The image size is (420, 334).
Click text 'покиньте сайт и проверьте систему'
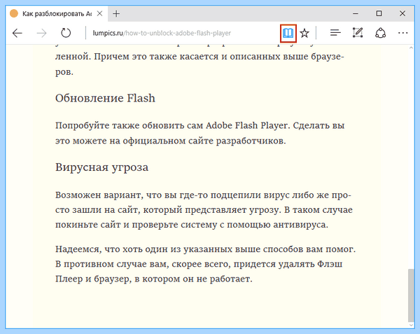pos(136,225)
